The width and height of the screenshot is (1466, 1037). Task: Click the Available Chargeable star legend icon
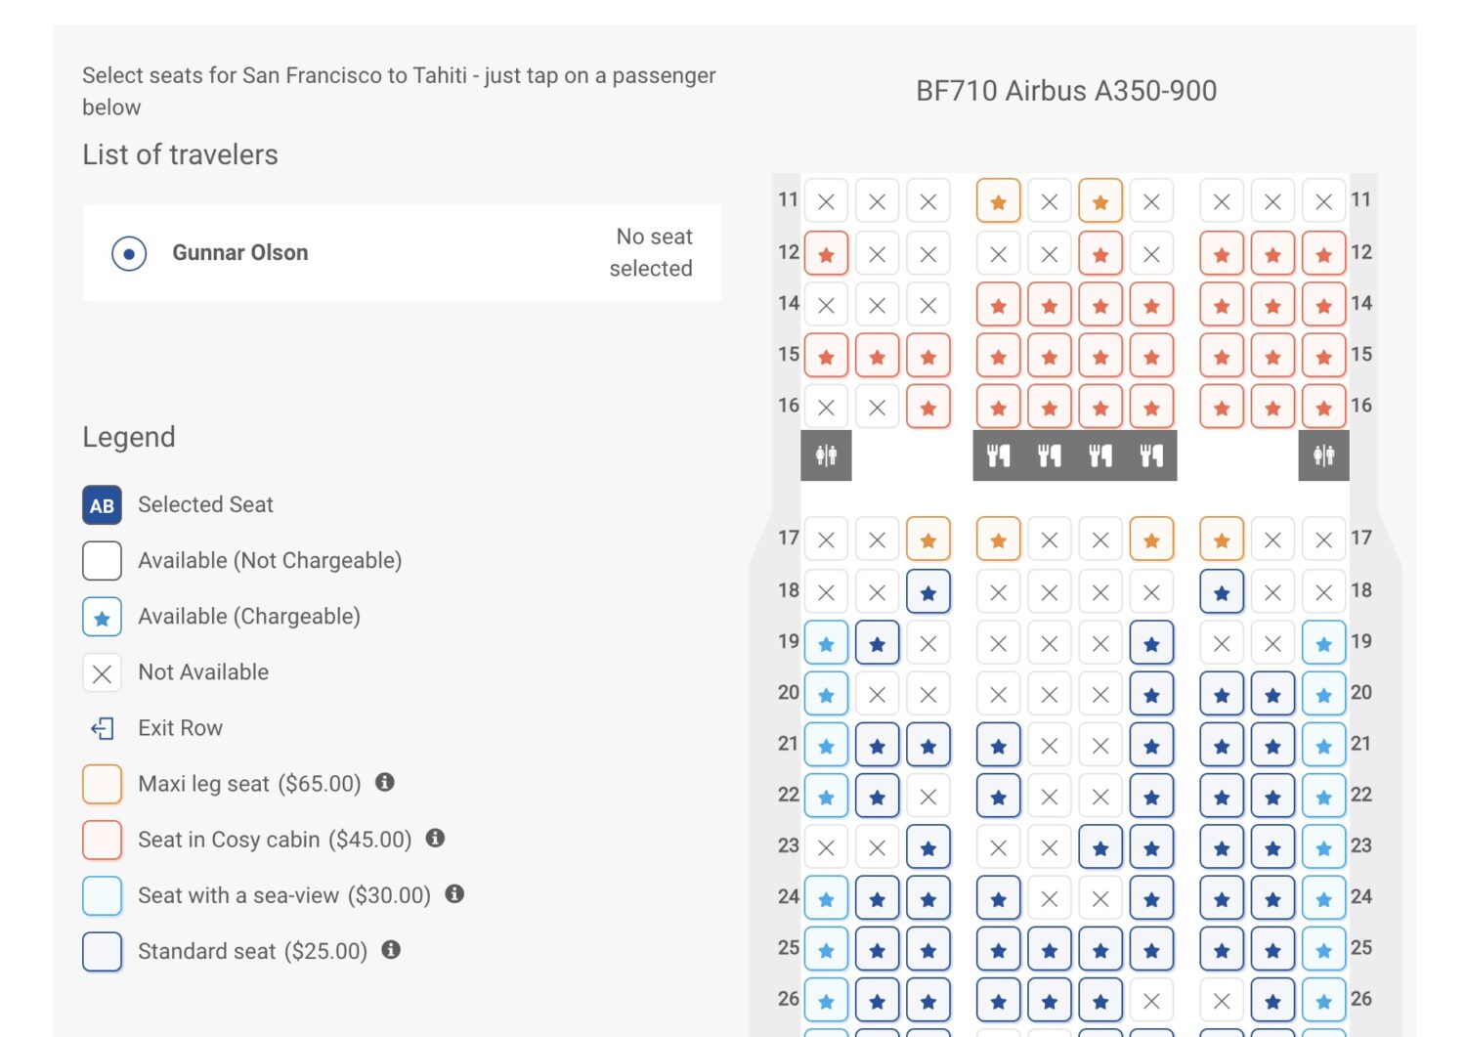(x=102, y=617)
